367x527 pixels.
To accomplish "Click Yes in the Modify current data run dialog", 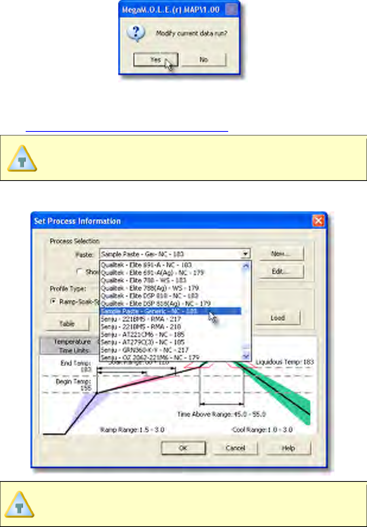I will pos(156,60).
